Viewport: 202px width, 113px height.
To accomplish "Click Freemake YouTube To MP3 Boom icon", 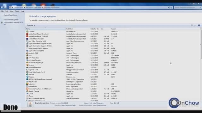I will pos(27,89).
